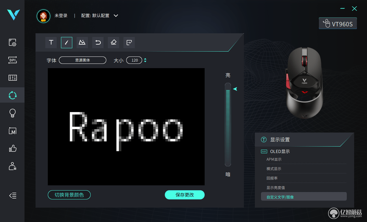This screenshot has height=222, width=367.
Task: Decrease font size with down stepper arrow
Action: pos(145,62)
